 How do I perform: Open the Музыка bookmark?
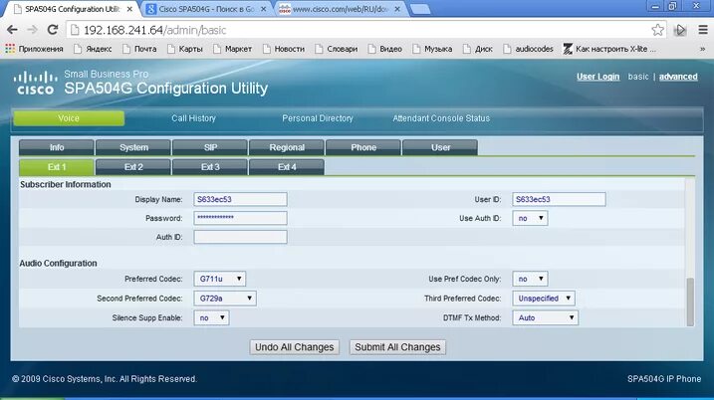[432, 49]
